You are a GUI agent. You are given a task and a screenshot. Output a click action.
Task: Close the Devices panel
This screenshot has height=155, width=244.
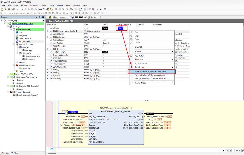coord(43,17)
